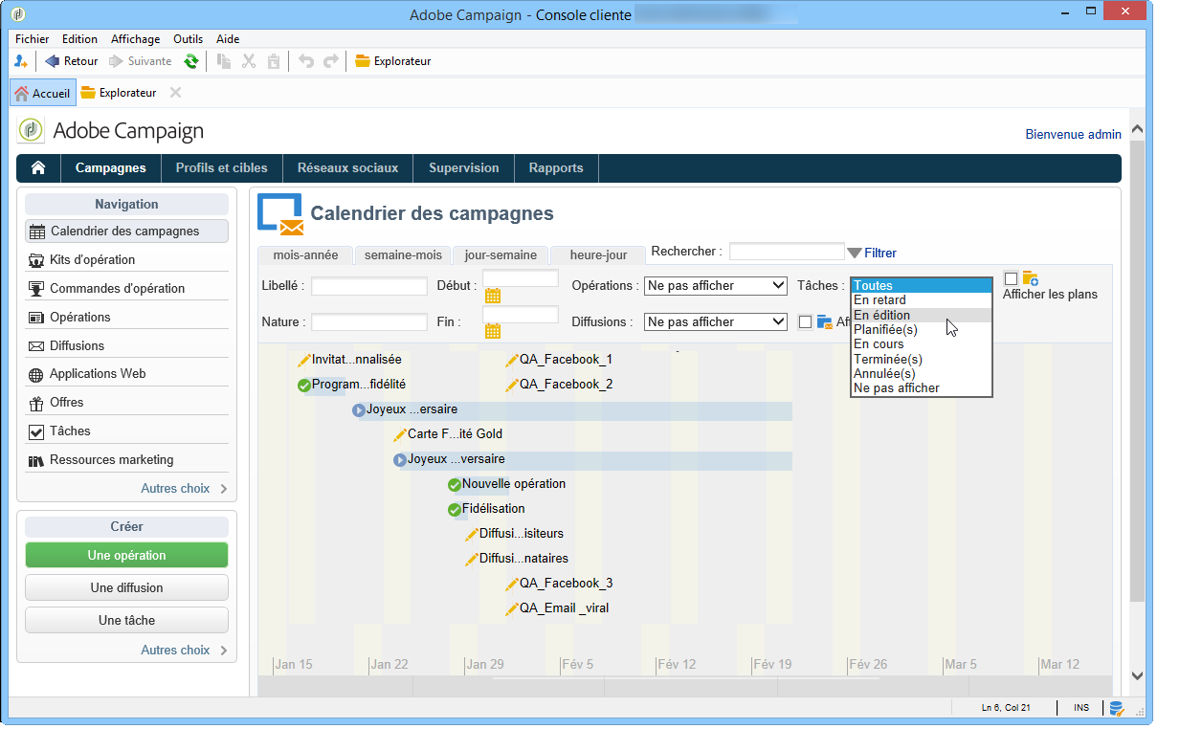
Task: Click the connection icon in the toolbar
Action: (21, 61)
